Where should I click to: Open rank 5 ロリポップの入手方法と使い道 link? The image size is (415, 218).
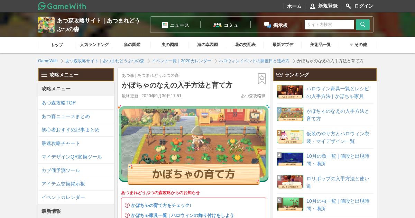pyautogui.click(x=338, y=182)
